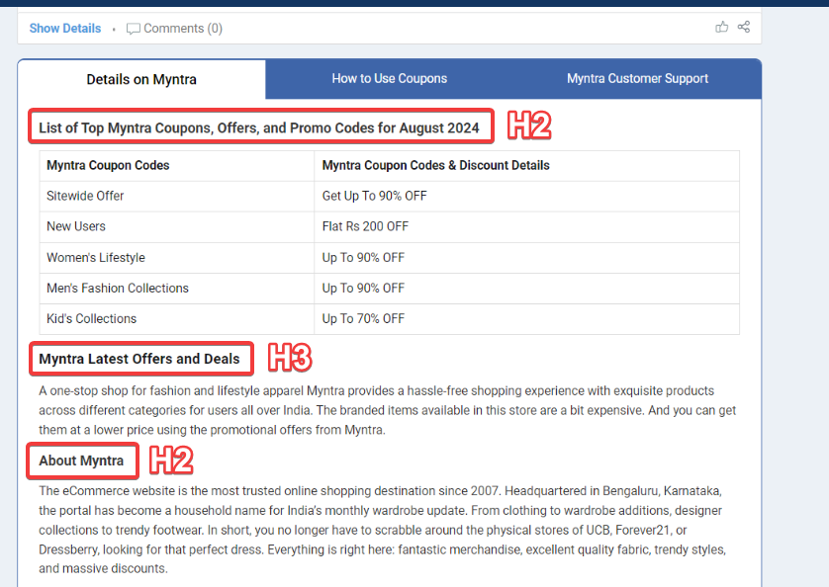This screenshot has width=829, height=587.
Task: Open the comment bubble icon
Action: click(134, 29)
